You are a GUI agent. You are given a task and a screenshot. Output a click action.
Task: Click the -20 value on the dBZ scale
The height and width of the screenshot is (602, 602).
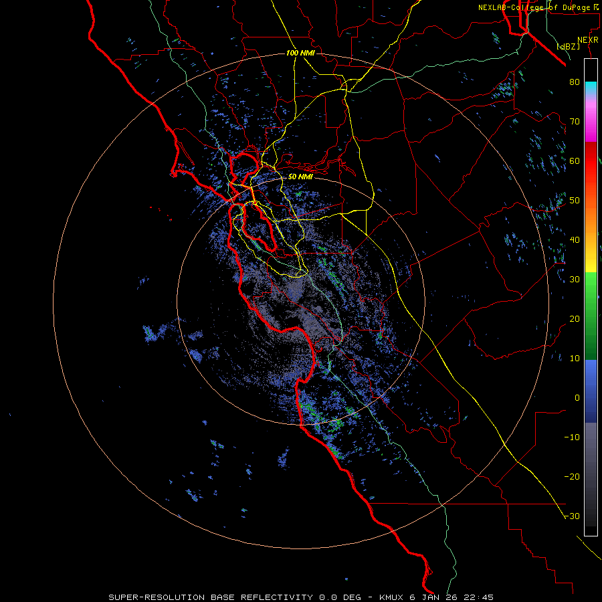[x=572, y=476]
